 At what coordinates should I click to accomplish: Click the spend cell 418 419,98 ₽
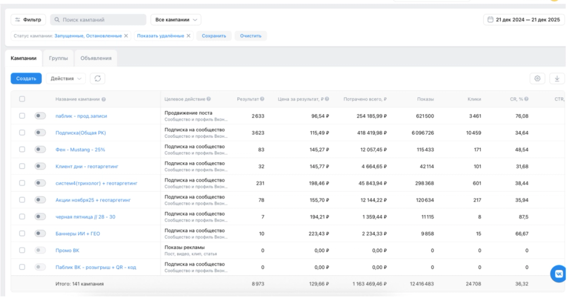[372, 133]
